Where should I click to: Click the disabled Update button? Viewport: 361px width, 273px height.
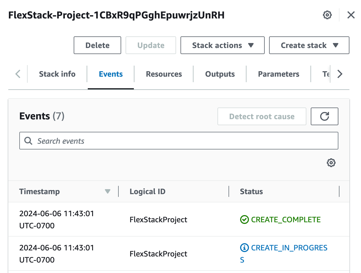tap(151, 45)
